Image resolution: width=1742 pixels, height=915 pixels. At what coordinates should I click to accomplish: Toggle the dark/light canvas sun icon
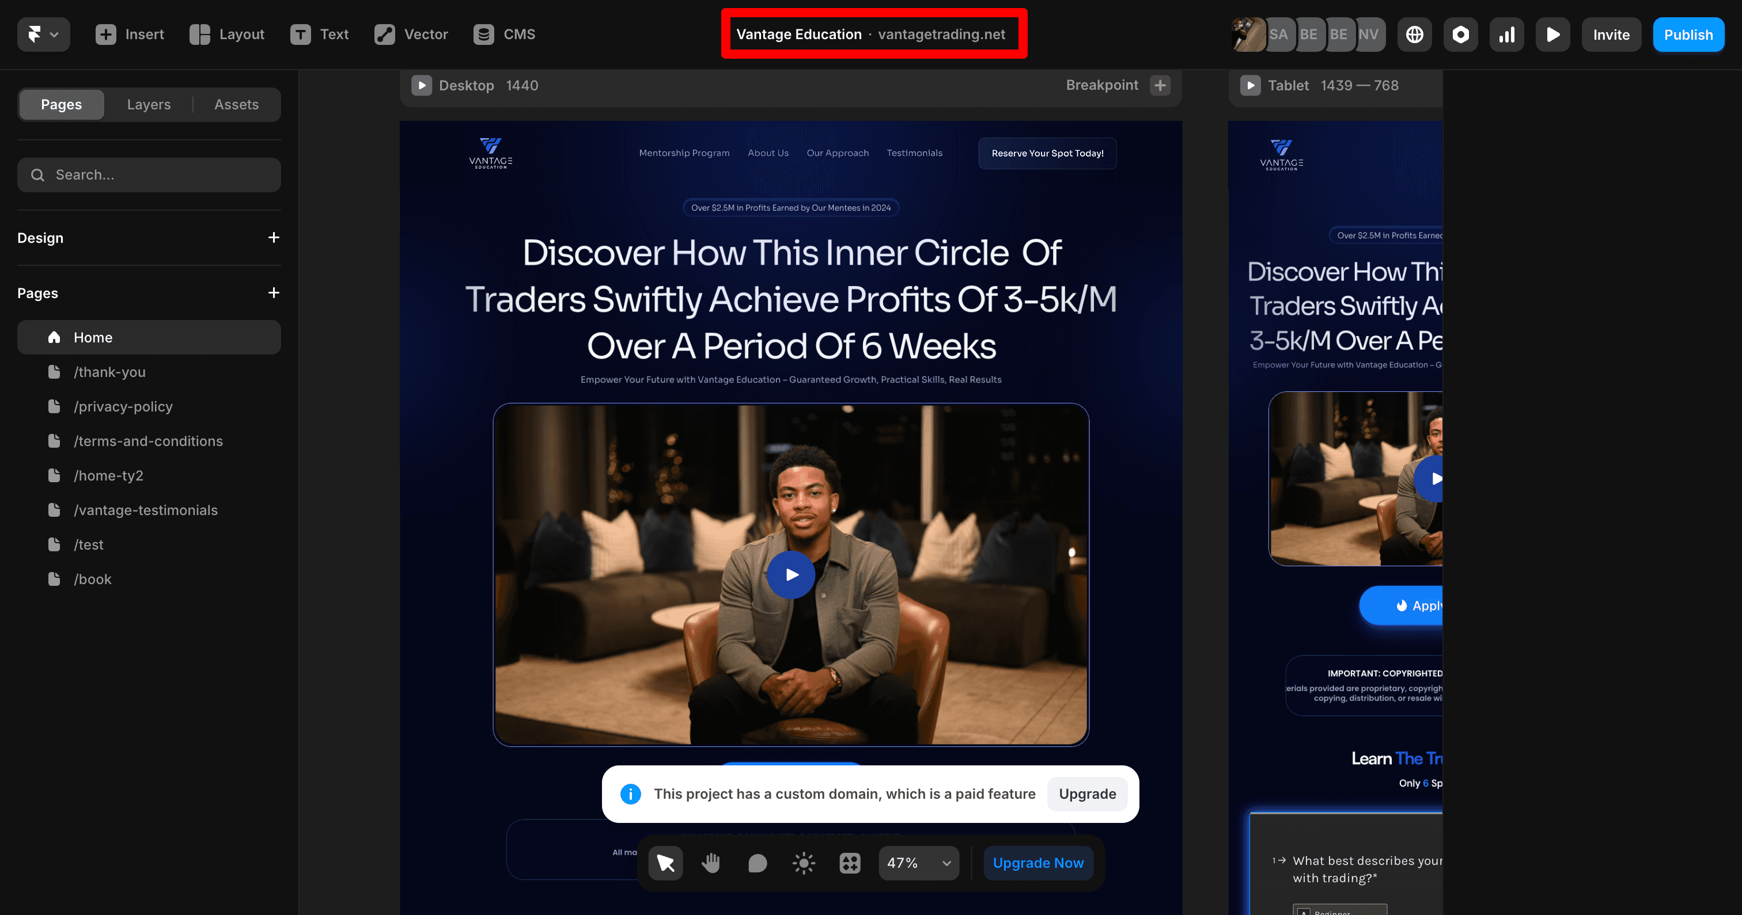click(804, 863)
